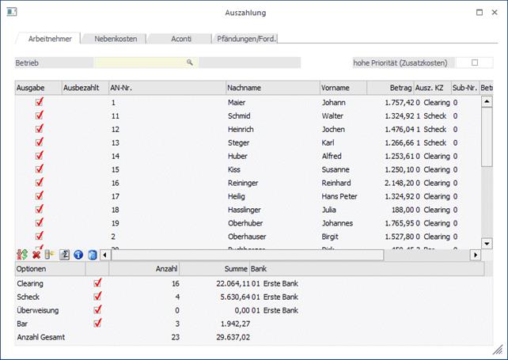Click the blue info icon
This screenshot has height=360, width=508.
78,255
